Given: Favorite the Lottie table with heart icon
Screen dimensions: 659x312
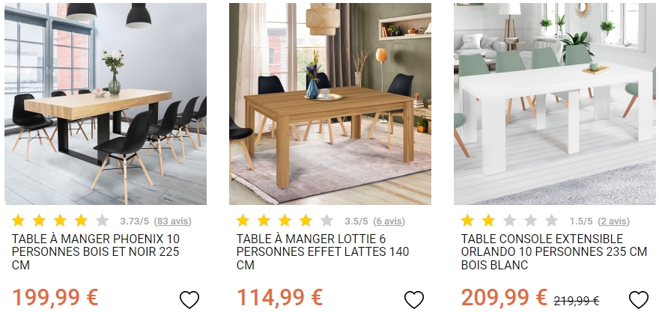Looking at the screenshot, I should point(414,299).
